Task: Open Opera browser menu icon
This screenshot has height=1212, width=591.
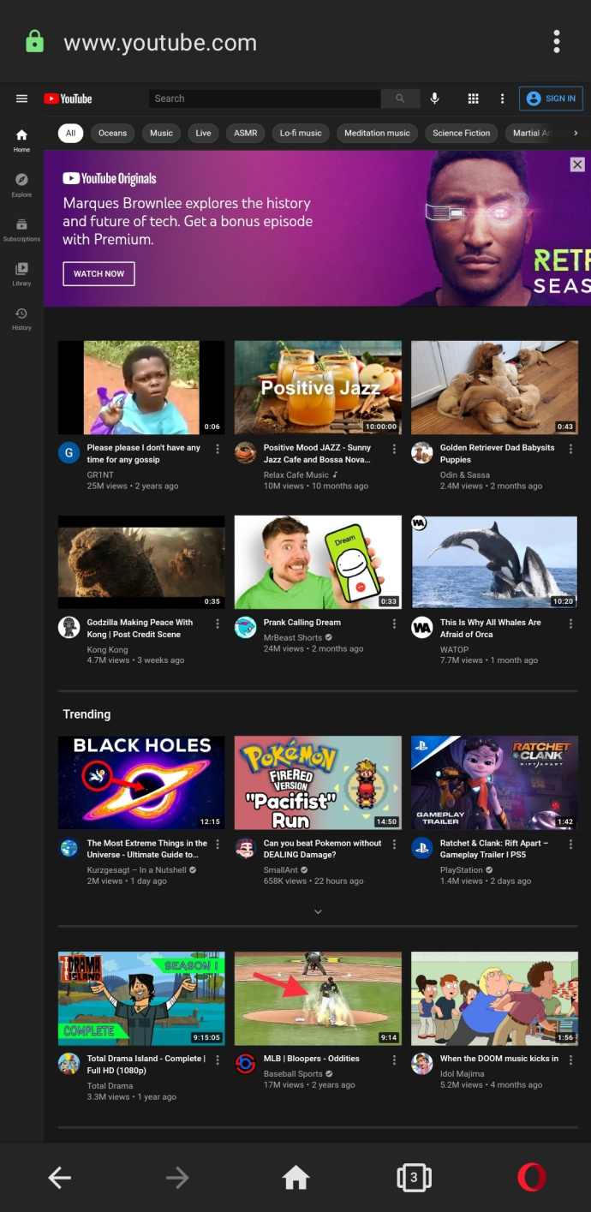Action: [x=532, y=1178]
